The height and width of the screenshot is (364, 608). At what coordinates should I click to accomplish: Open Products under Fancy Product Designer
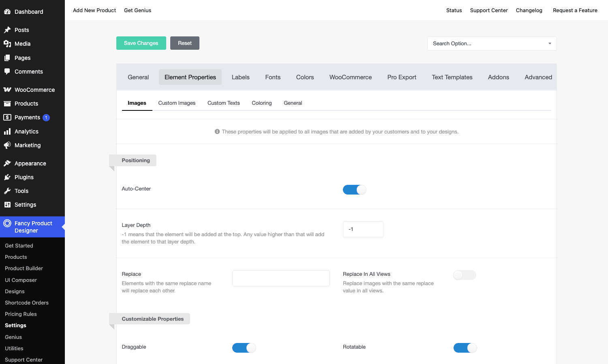point(16,257)
